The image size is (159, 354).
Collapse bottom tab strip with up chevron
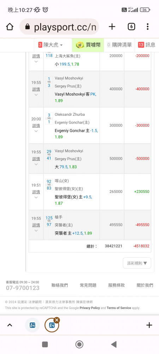10,325
